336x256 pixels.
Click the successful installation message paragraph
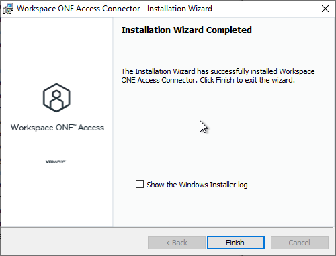click(218, 76)
